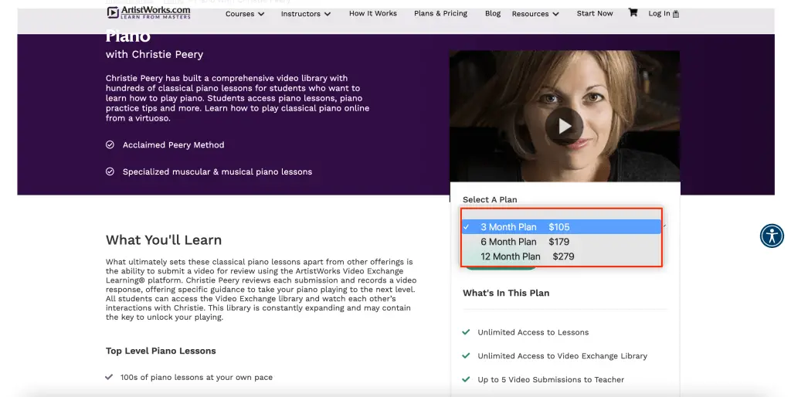Click the 5 Video Submissions checkmark

466,379
